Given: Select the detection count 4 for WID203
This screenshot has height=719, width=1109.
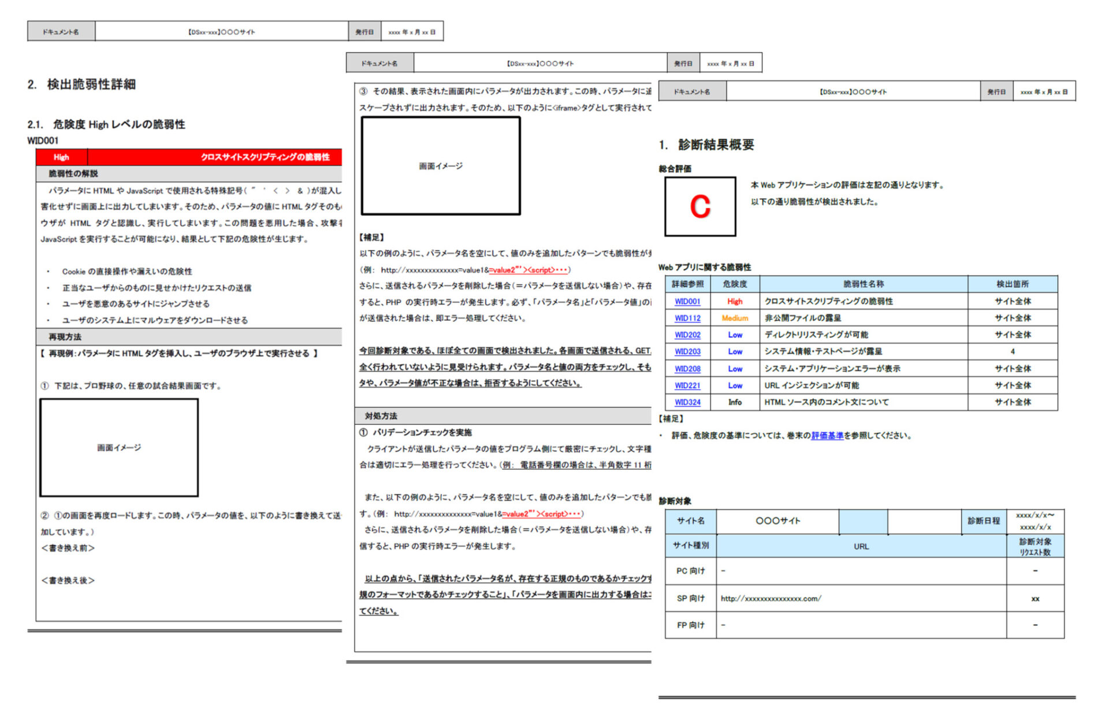Looking at the screenshot, I should tap(1013, 351).
